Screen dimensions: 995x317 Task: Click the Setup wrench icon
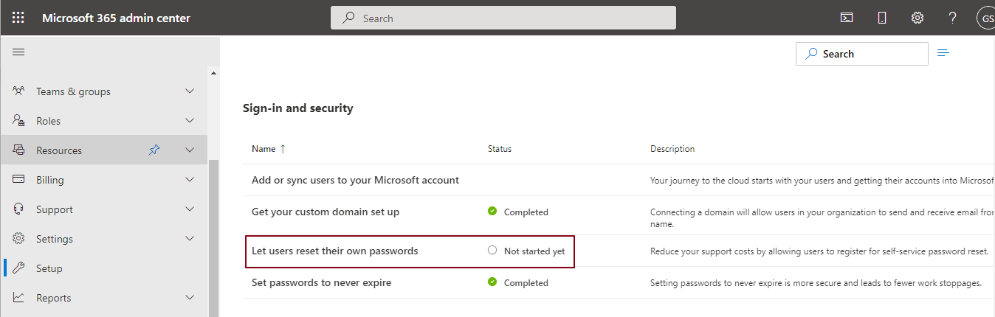pos(19,268)
